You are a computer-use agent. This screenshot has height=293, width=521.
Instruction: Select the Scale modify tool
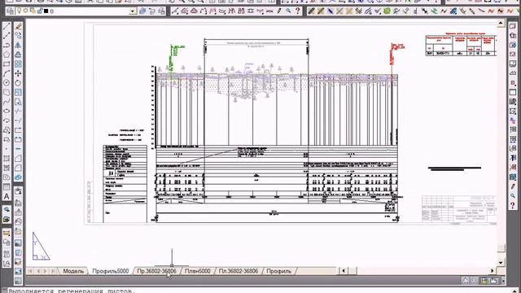pos(18,92)
